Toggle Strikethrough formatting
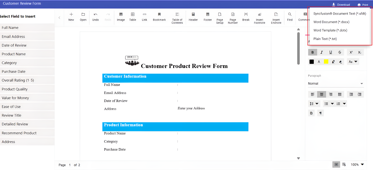Screen dimensions: 373x170 340,52
